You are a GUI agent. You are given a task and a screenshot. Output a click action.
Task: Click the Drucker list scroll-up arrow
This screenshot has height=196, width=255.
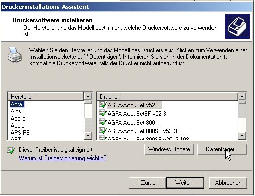[242, 96]
